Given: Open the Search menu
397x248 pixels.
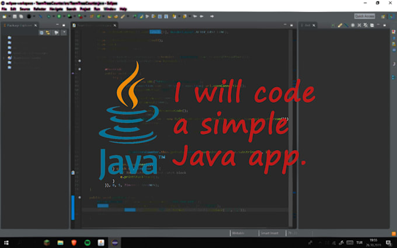Looking at the screenshot, I should [71, 9].
